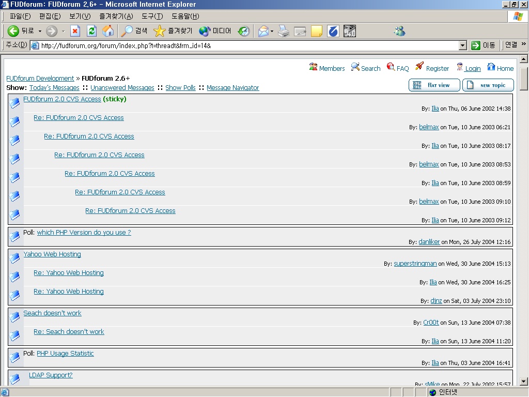Click the Forward navigation arrow icon
The width and height of the screenshot is (529, 397).
pos(52,31)
